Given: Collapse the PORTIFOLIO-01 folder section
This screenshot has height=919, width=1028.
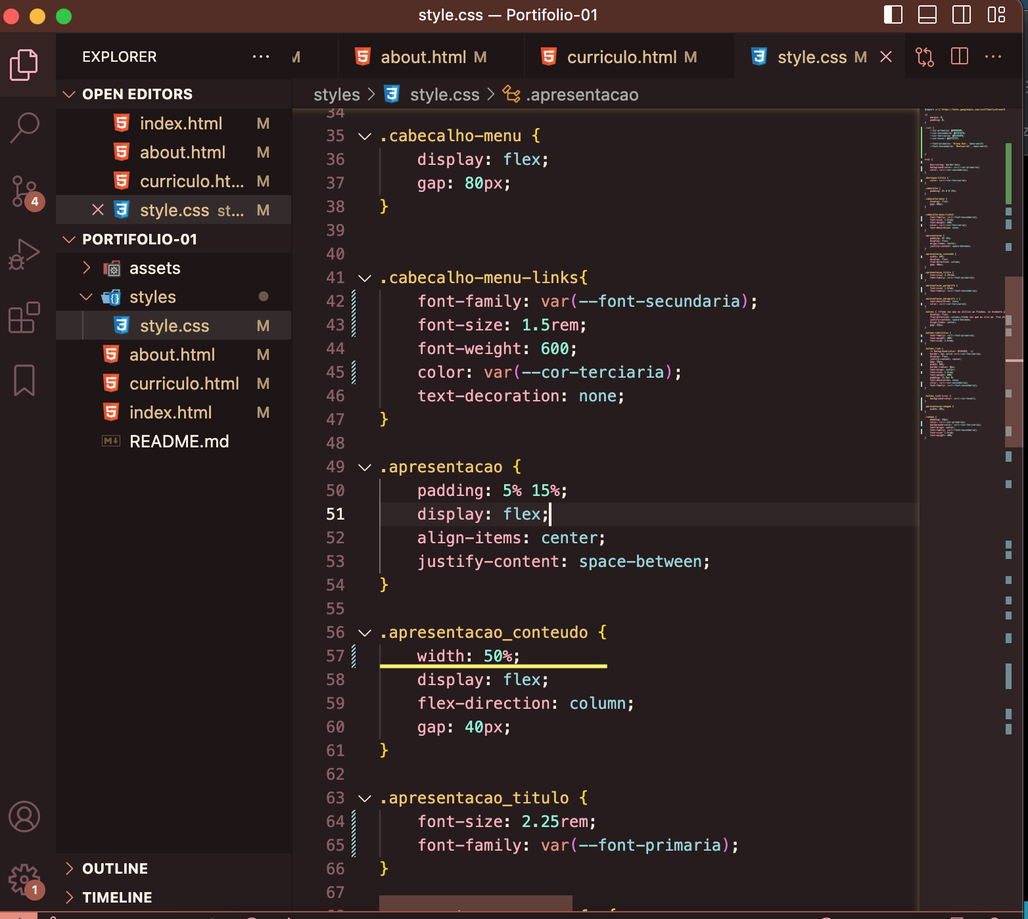Looking at the screenshot, I should coord(68,239).
